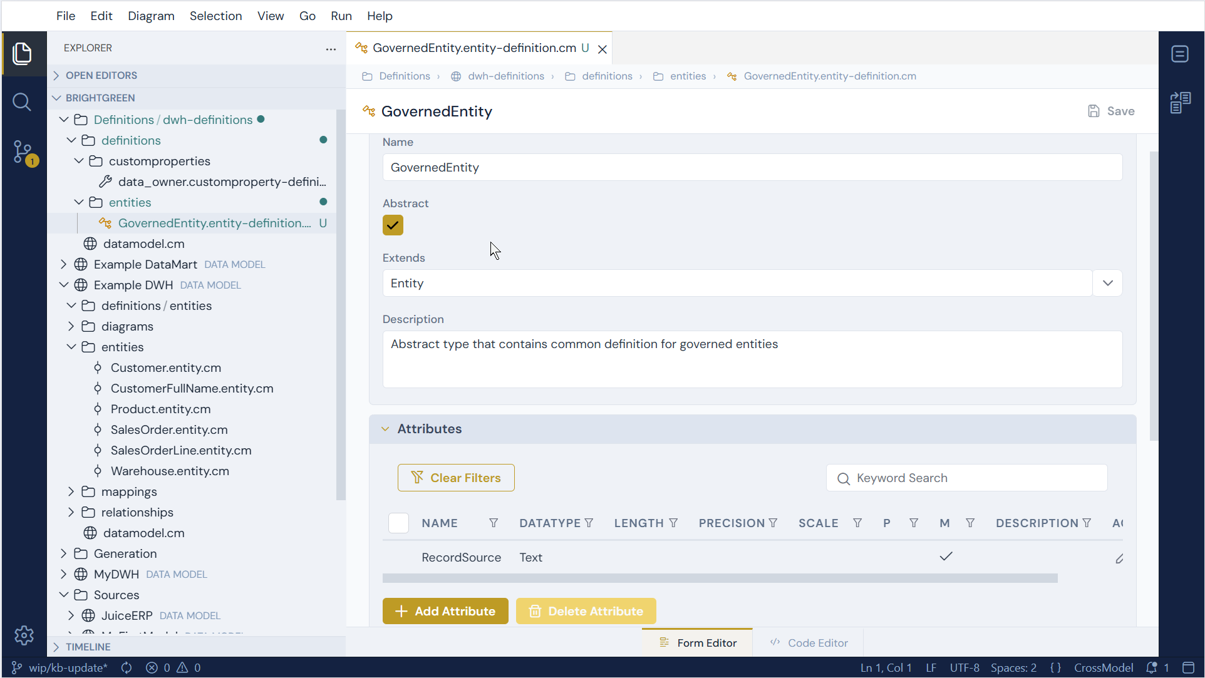Open notifications bell in status bar
Viewport: 1205px width, 678px height.
pos(1152,668)
